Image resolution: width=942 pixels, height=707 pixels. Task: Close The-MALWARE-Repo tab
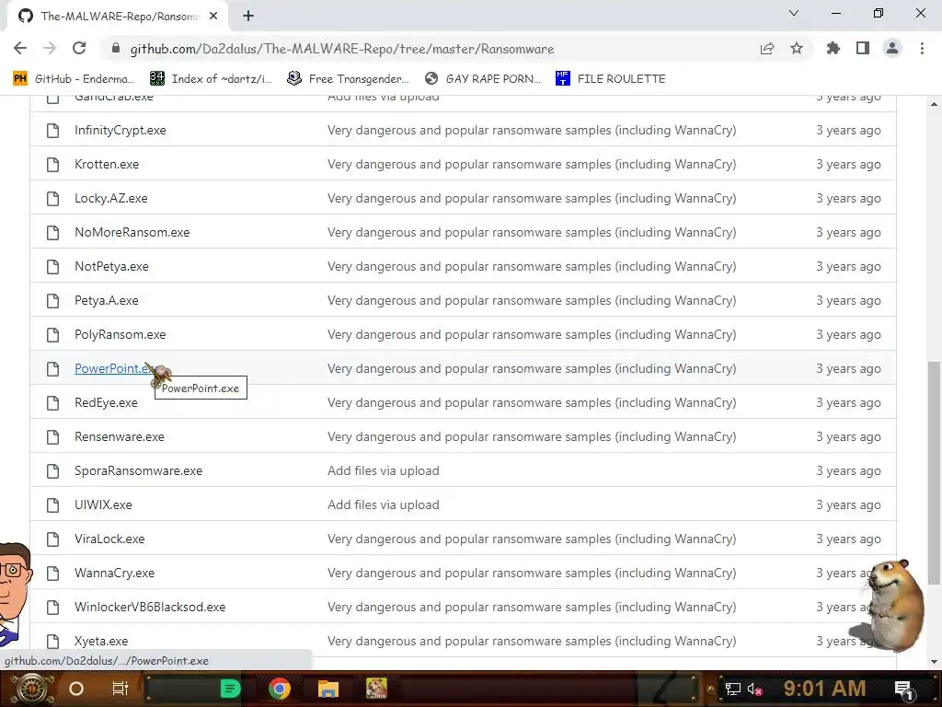pos(213,17)
